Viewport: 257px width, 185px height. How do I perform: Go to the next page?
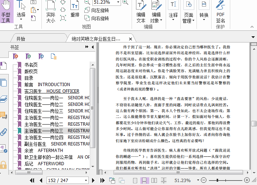pos(93,180)
